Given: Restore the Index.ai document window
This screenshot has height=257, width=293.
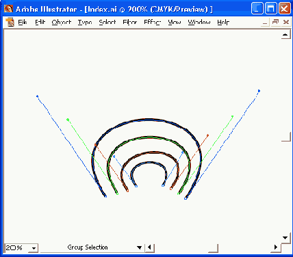Looking at the screenshot, I should (x=275, y=23).
